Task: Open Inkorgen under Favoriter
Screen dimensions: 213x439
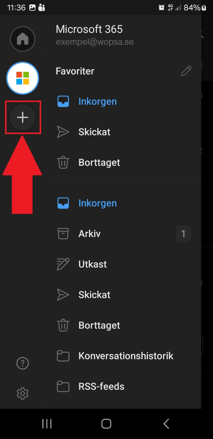Action: point(97,101)
